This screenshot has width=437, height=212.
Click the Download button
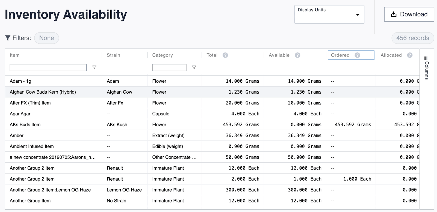click(x=409, y=14)
